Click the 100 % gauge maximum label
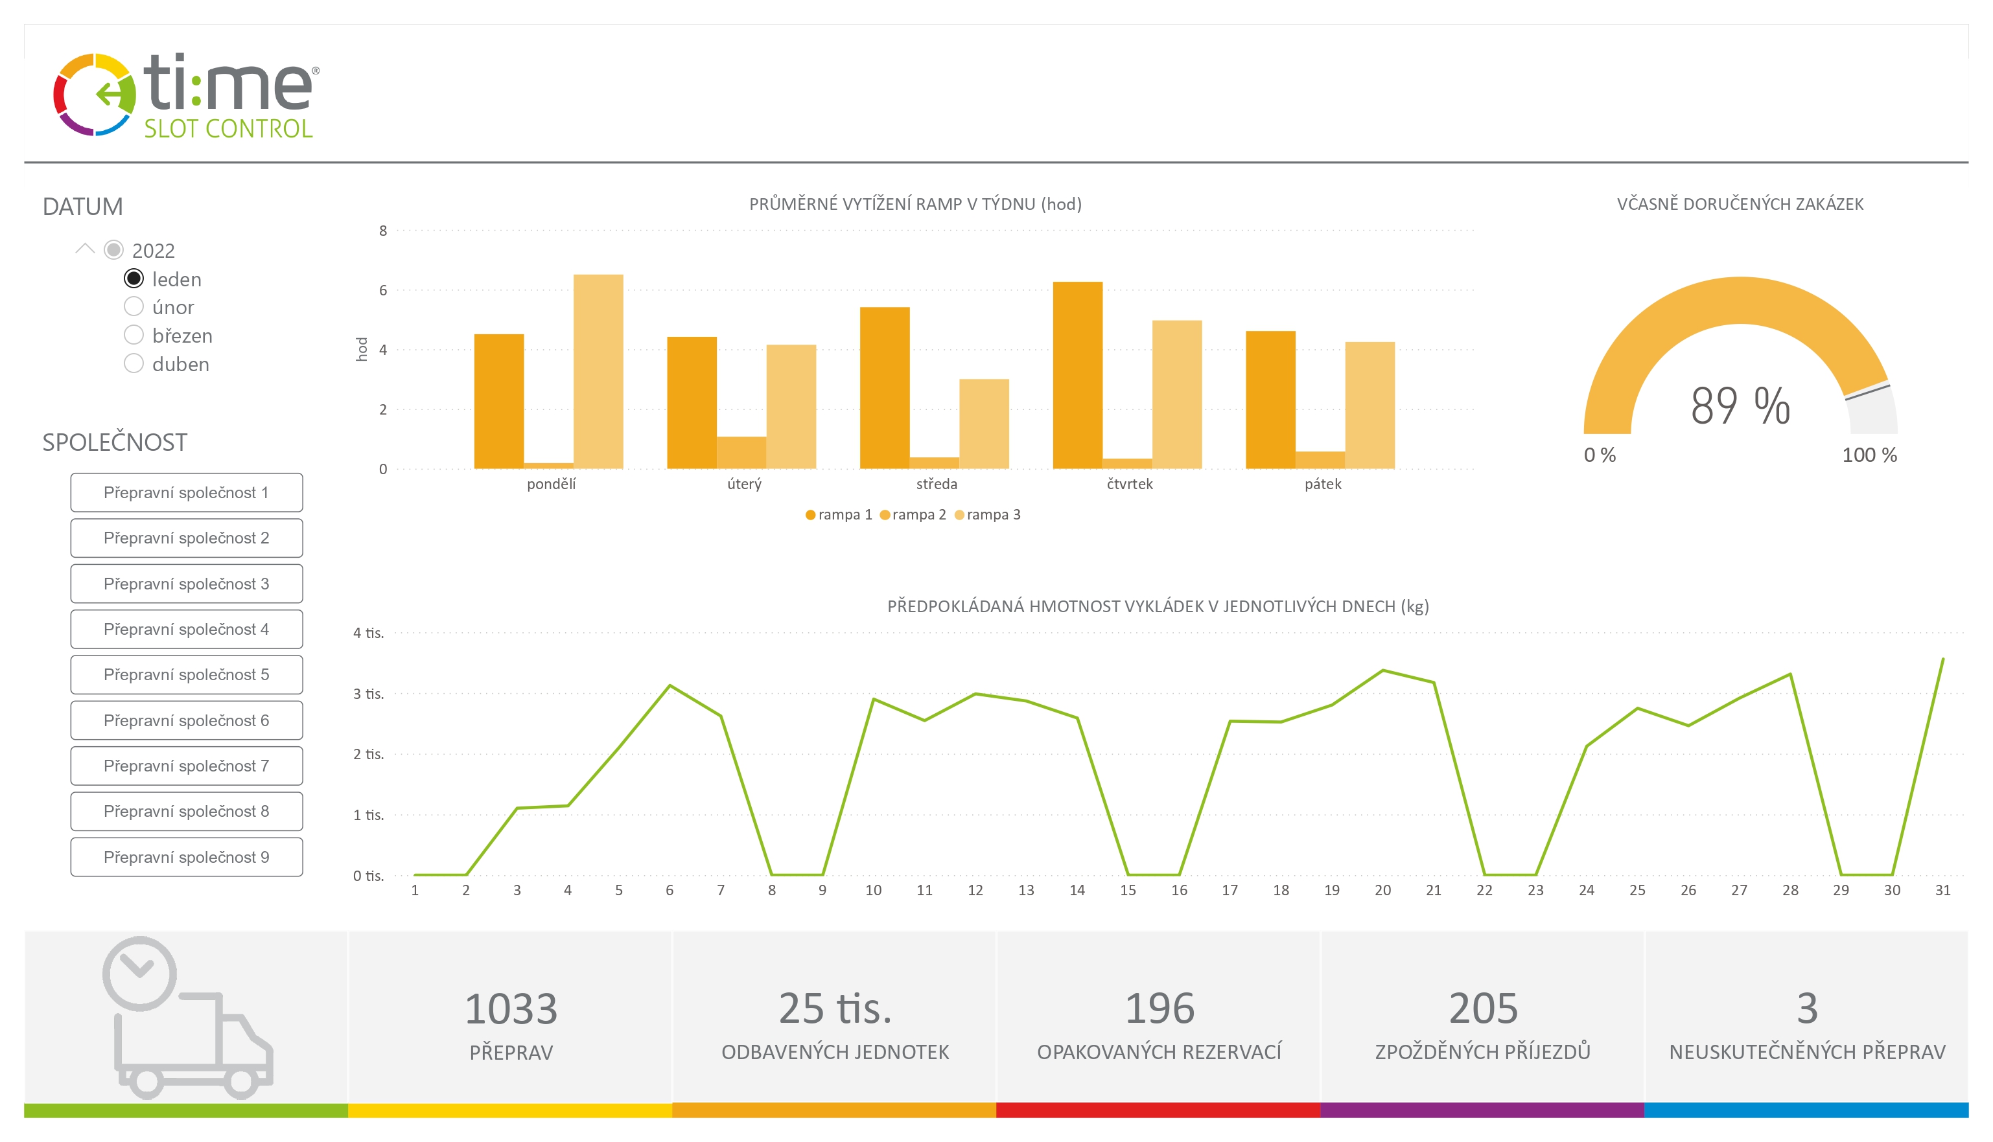This screenshot has width=1993, height=1142. (x=1869, y=455)
